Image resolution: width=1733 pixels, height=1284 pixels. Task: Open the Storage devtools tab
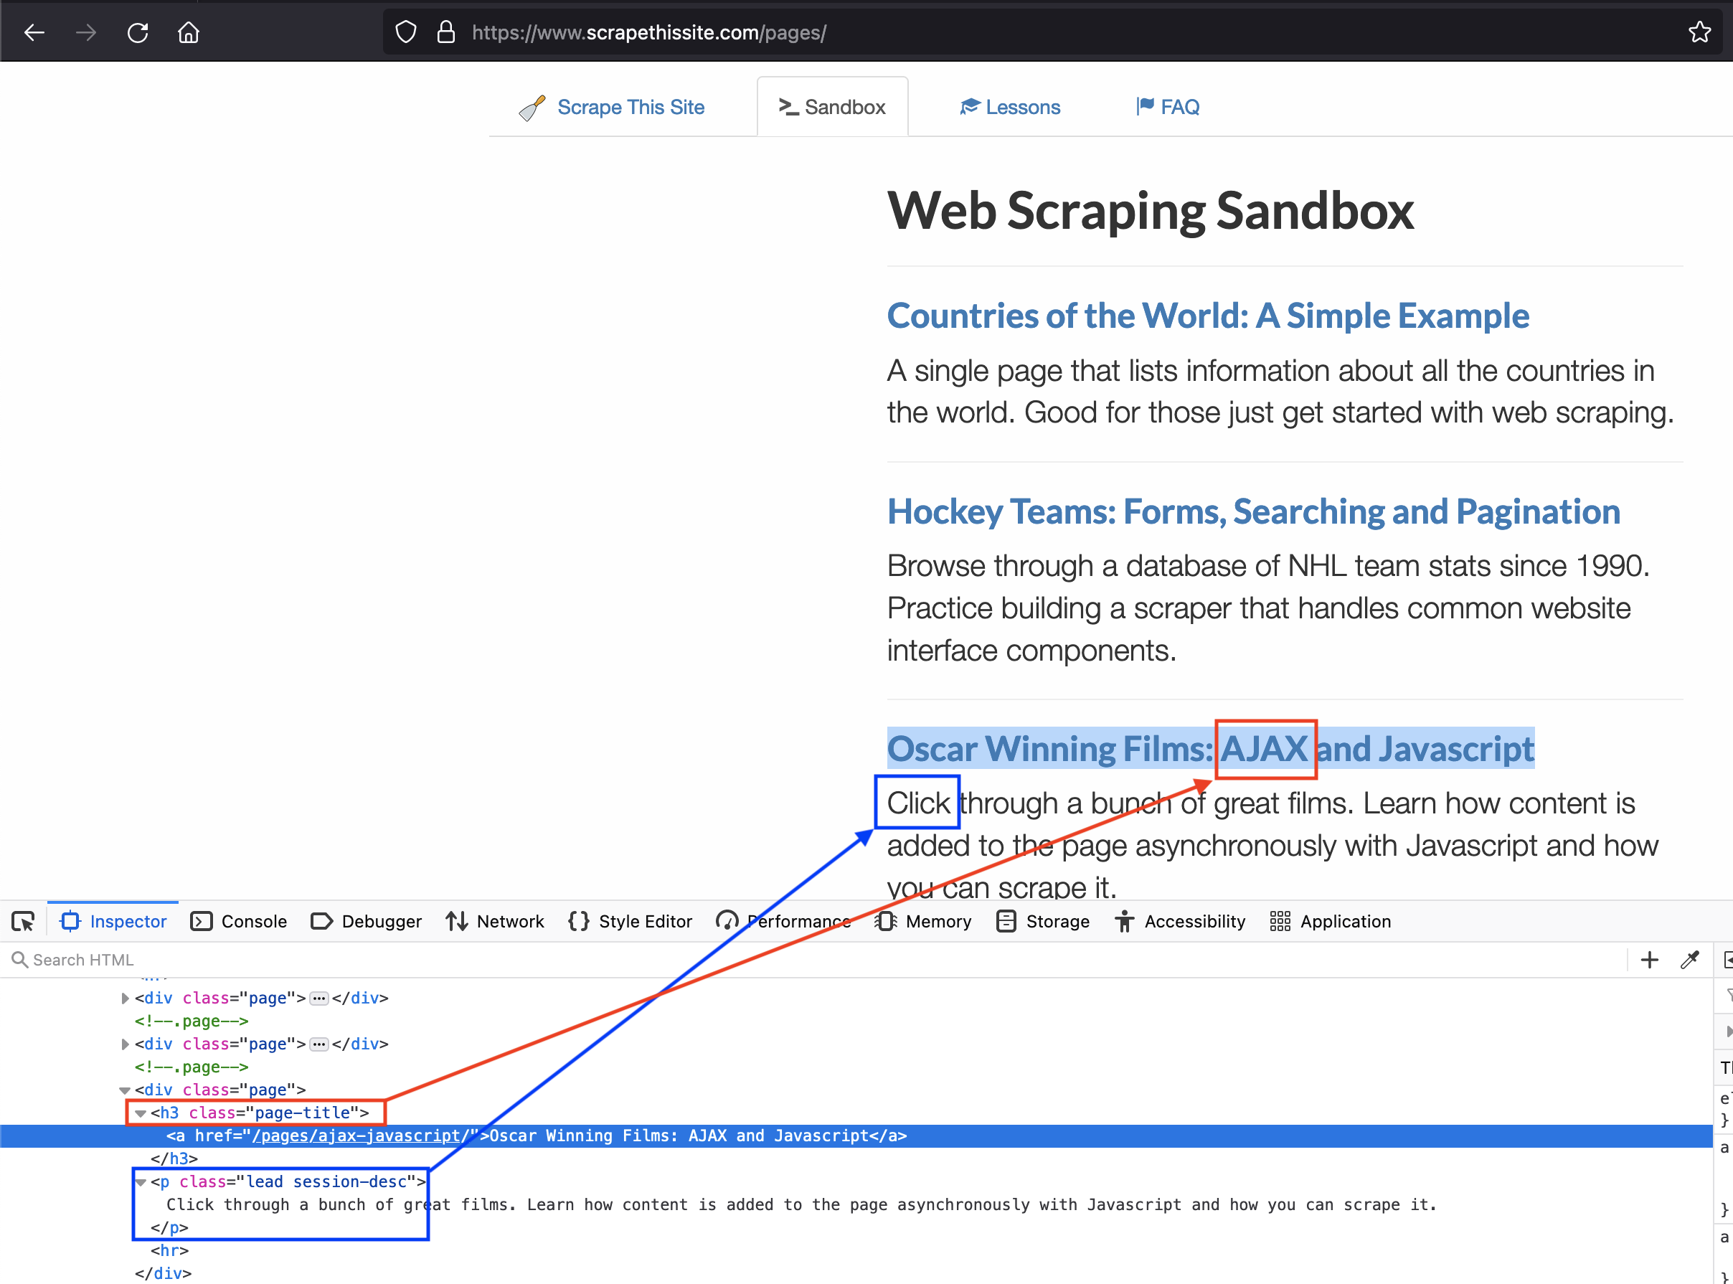pyautogui.click(x=1043, y=922)
